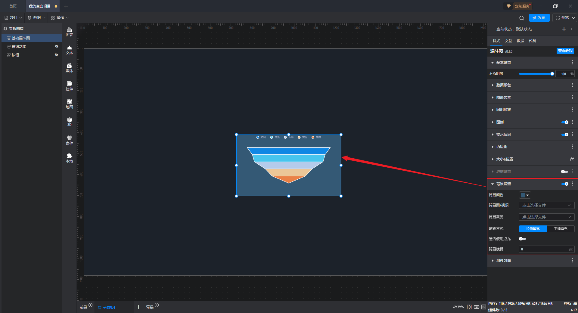Open the 数据 menu
The image size is (578, 313).
click(36, 18)
